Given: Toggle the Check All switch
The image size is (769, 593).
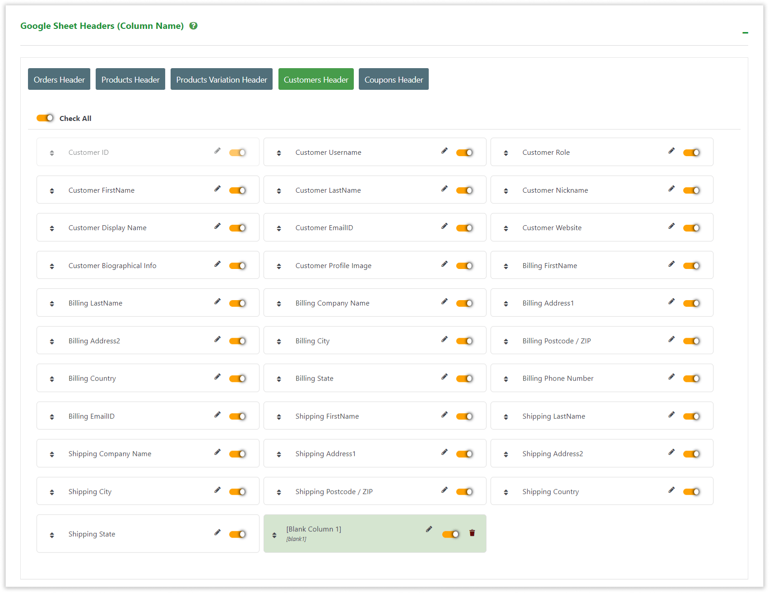Looking at the screenshot, I should point(45,118).
